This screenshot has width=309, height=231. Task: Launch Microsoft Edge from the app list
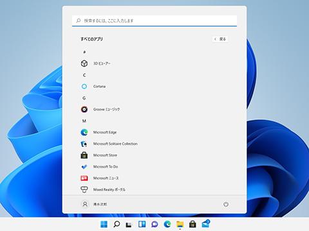(x=98, y=132)
